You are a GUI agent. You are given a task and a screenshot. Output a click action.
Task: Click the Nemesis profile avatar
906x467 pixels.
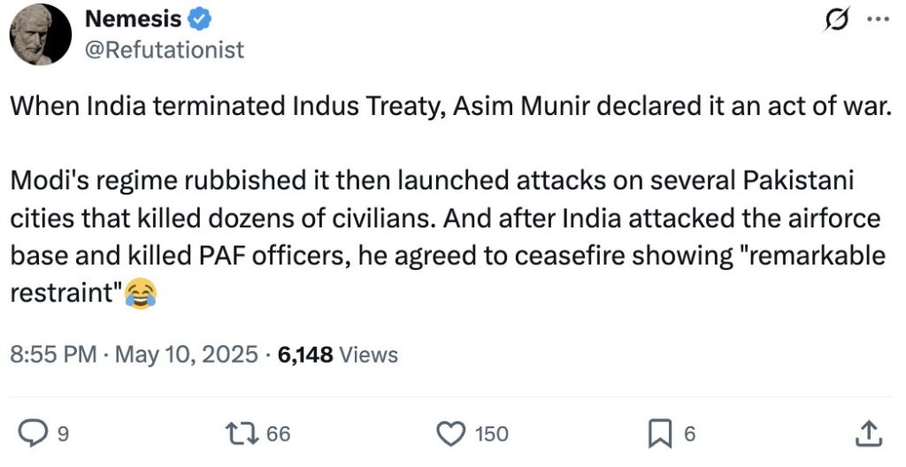(41, 34)
